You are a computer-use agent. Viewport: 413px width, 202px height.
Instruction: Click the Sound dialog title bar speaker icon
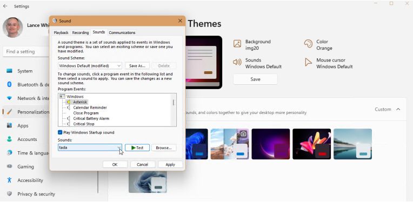[x=55, y=21]
